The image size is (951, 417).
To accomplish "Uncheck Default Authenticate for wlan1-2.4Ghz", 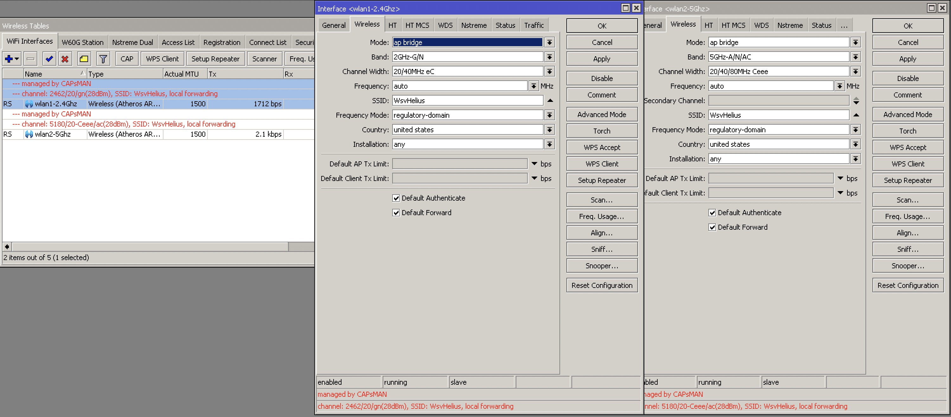I will tap(396, 198).
